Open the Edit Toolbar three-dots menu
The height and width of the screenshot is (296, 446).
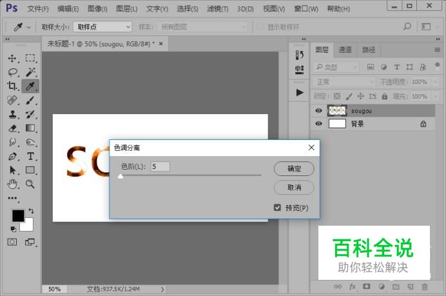(x=12, y=198)
